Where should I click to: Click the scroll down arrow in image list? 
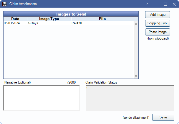click(136, 76)
